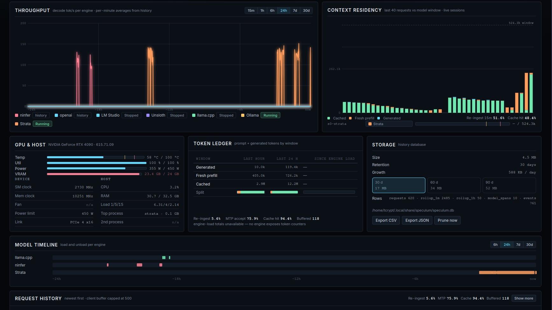Switch throughput chart to 30d
Image resolution: width=552 pixels, height=310 pixels.
(x=306, y=10)
